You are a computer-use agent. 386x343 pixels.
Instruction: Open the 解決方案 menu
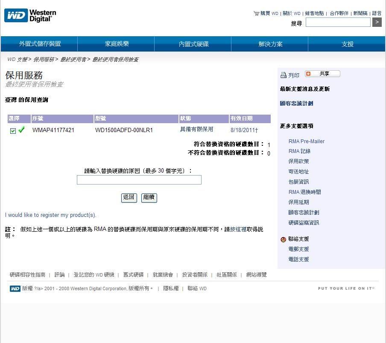(x=270, y=44)
